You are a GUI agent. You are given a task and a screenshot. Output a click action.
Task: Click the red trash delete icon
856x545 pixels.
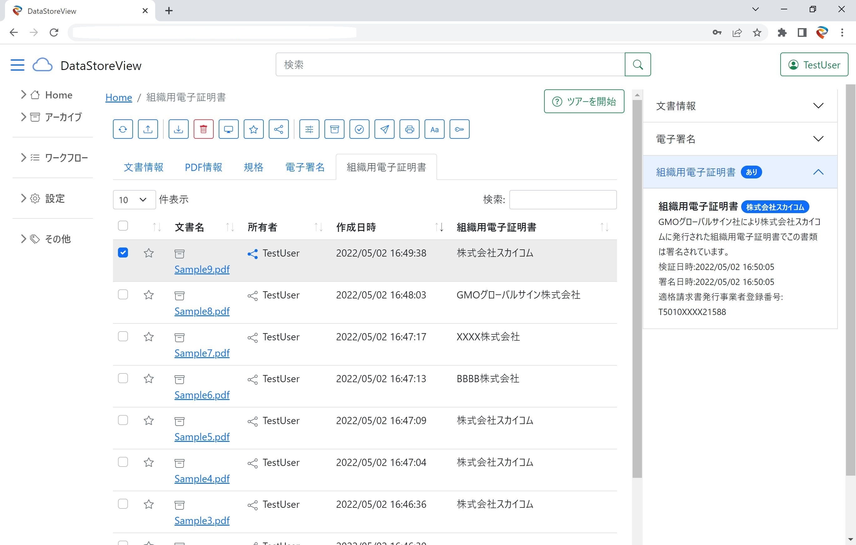click(203, 129)
